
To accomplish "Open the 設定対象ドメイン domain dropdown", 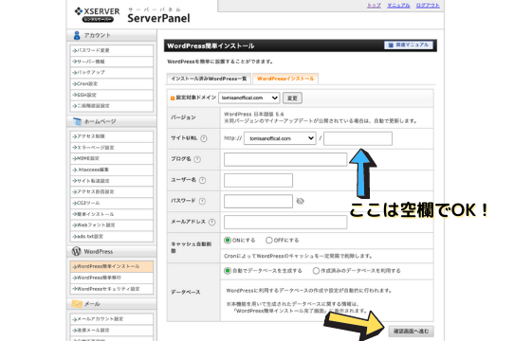I will point(249,98).
